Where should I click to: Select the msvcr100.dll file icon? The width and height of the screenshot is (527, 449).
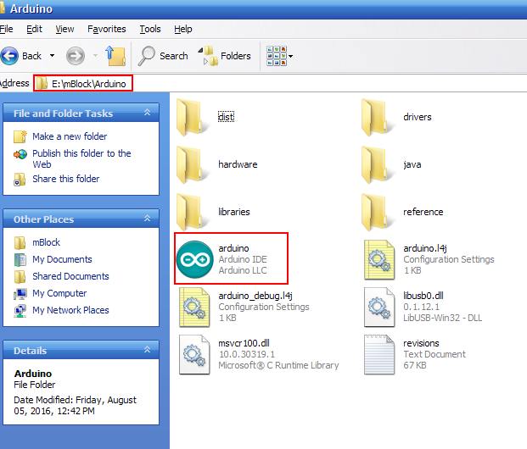tap(194, 354)
